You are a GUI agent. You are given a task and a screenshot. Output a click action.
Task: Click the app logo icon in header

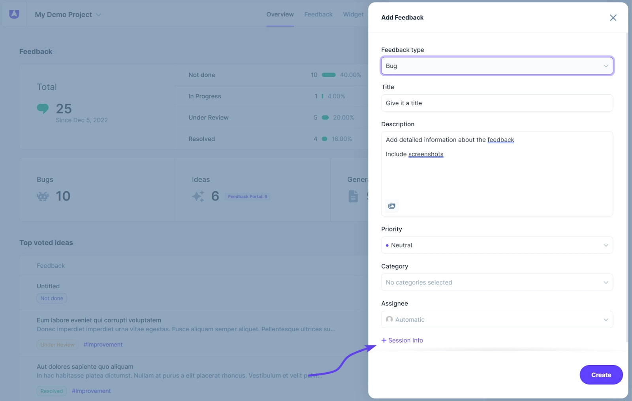[14, 14]
